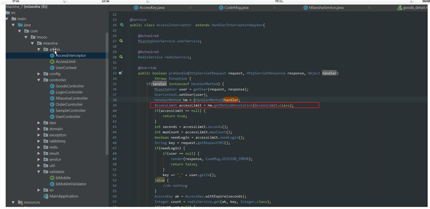This screenshot has width=430, height=209.
Task: Click CodeMsg.SESSION_ERROR in the render call
Action: [228, 159]
